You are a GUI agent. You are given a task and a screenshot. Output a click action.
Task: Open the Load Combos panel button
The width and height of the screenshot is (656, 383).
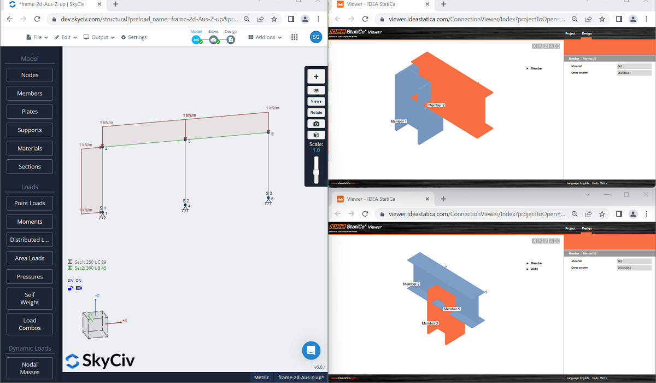pos(30,324)
